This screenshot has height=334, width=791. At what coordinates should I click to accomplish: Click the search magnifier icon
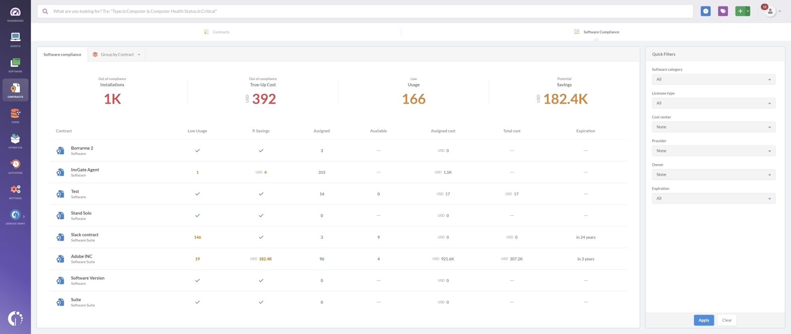click(45, 11)
